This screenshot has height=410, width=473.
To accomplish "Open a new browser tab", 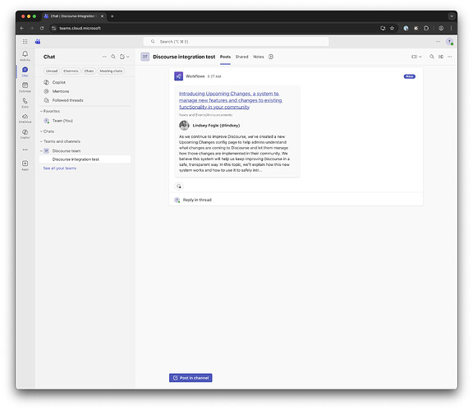I will (x=113, y=16).
